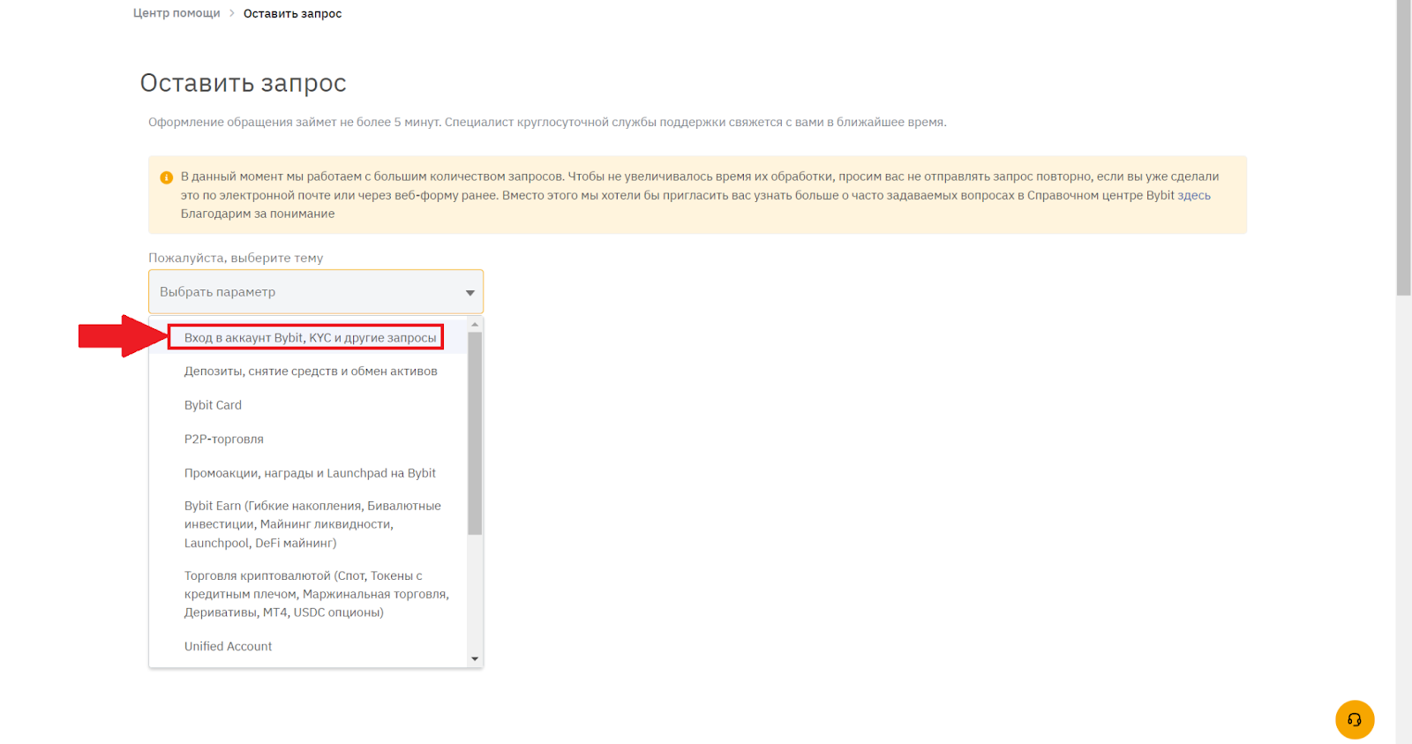Click the orange info icon in the notice
The image size is (1412, 744).
[166, 177]
